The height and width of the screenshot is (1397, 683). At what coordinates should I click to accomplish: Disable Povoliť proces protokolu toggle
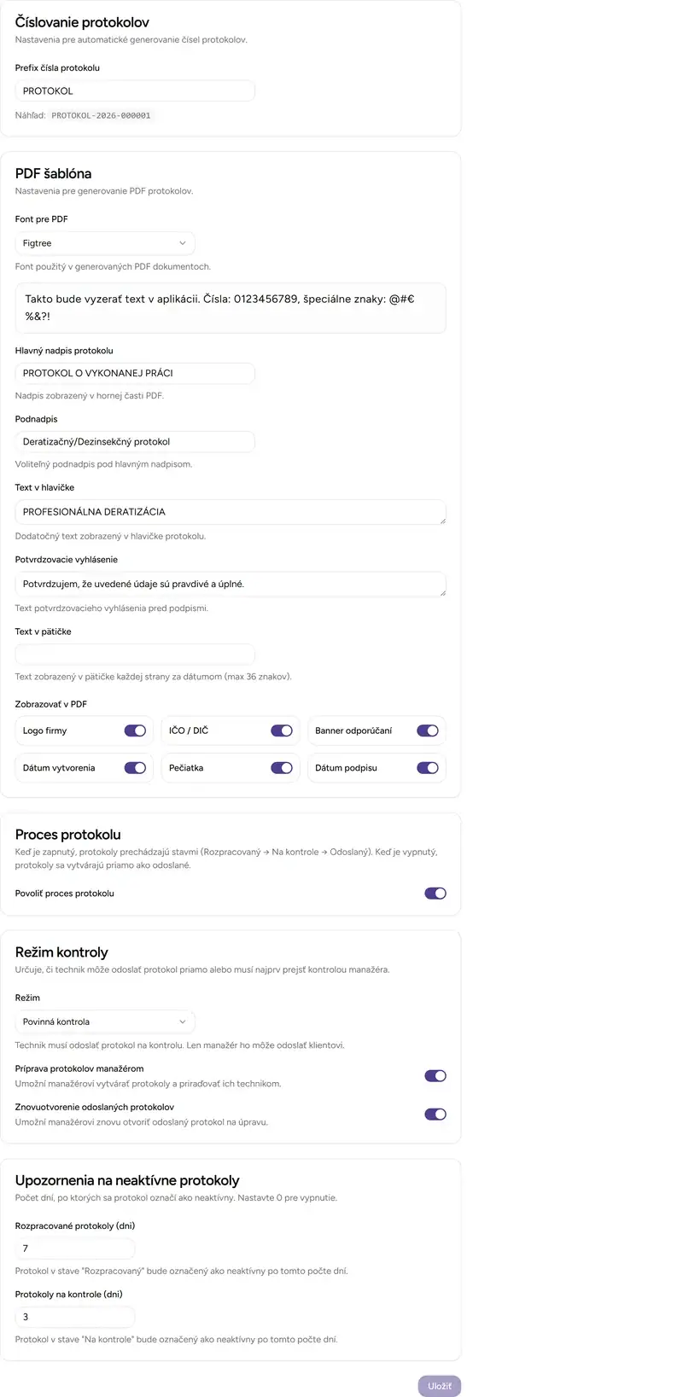(435, 893)
